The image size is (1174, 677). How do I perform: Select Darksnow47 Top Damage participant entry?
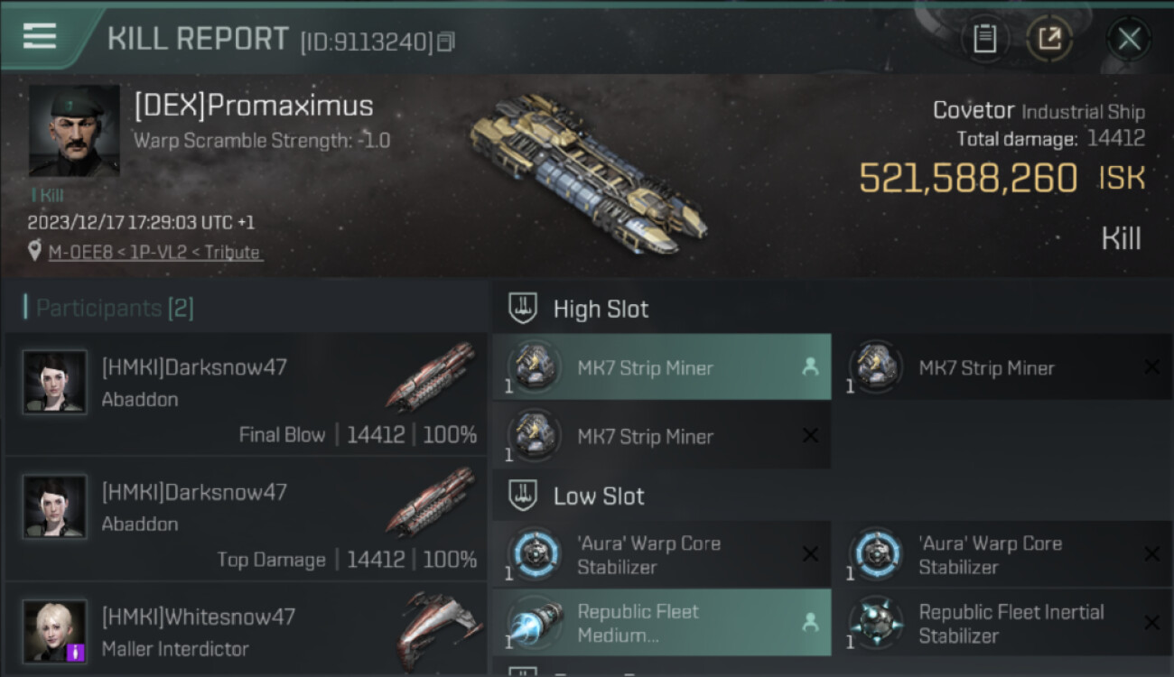[246, 519]
